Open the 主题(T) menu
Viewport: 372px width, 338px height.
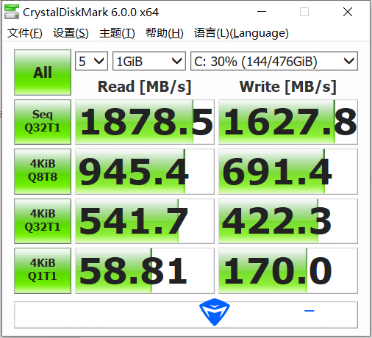tap(117, 33)
